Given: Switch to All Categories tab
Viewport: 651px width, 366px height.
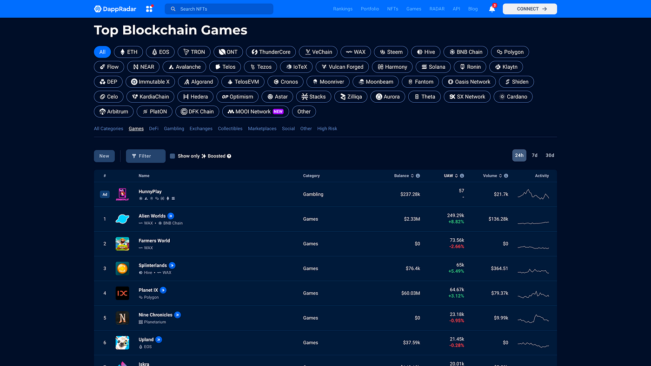Looking at the screenshot, I should (108, 129).
